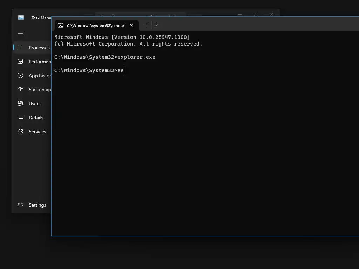Add a new terminal tab
359x269 pixels.
[x=146, y=25]
